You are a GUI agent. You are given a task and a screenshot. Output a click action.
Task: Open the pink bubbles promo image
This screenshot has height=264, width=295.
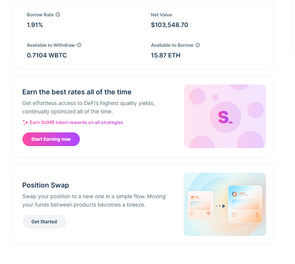pyautogui.click(x=225, y=116)
